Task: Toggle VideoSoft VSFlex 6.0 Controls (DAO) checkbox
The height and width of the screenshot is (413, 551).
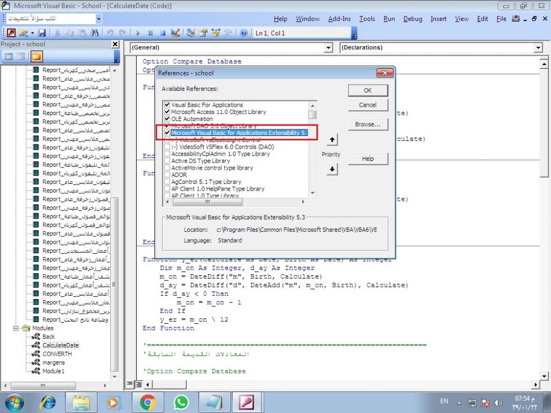Action: click(x=168, y=147)
